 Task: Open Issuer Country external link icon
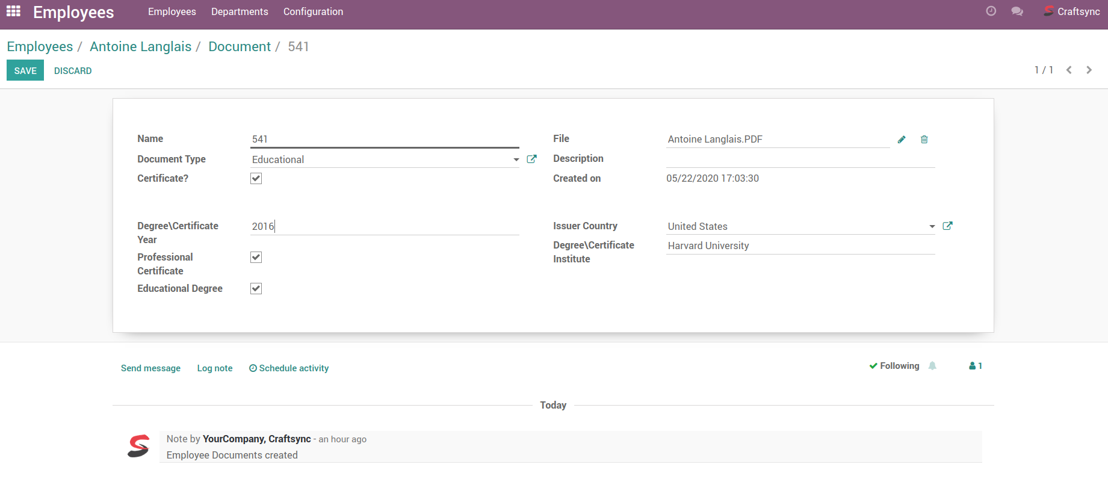click(947, 226)
